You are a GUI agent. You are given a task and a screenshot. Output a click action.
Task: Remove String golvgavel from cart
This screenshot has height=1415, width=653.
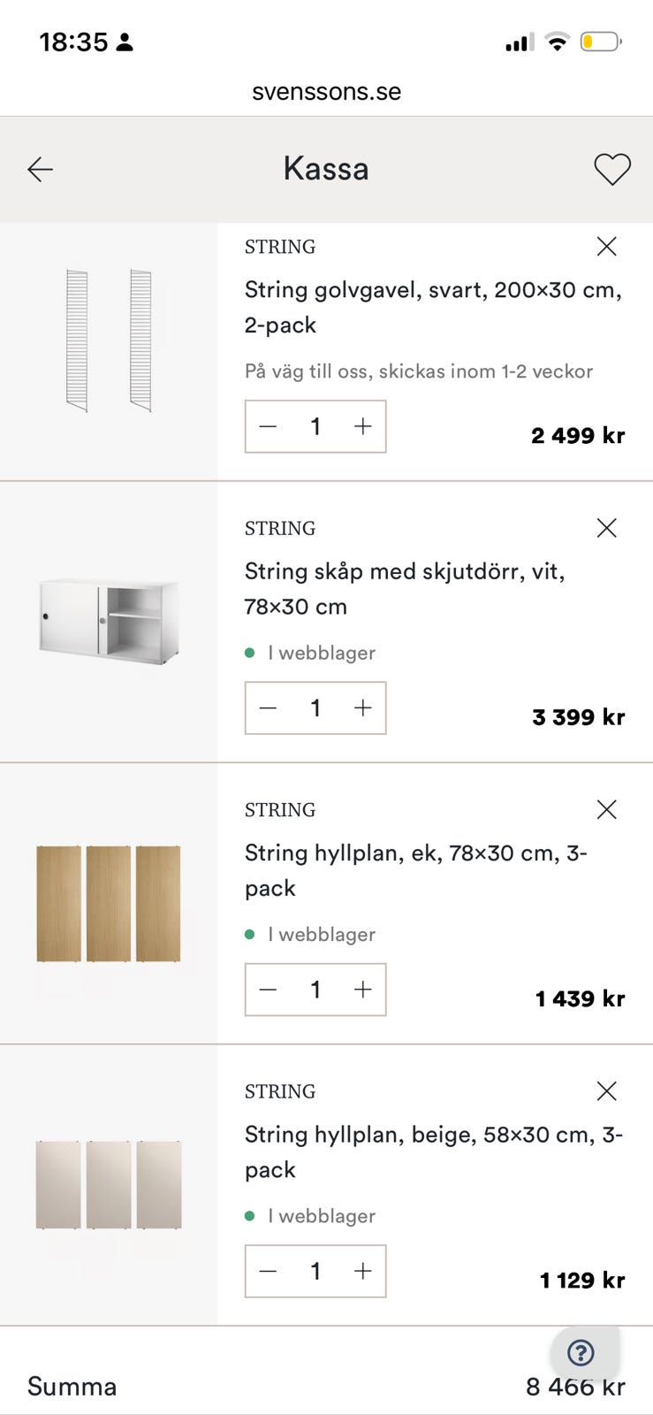606,247
